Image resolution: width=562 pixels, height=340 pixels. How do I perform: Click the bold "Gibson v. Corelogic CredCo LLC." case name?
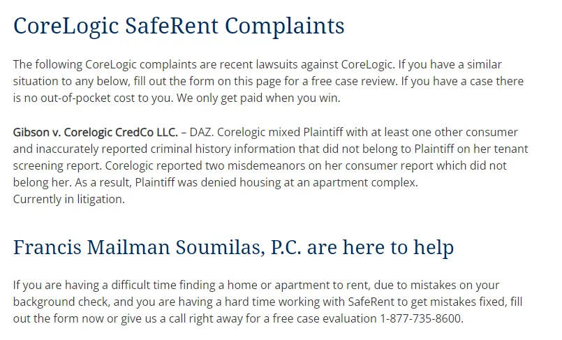coord(96,132)
